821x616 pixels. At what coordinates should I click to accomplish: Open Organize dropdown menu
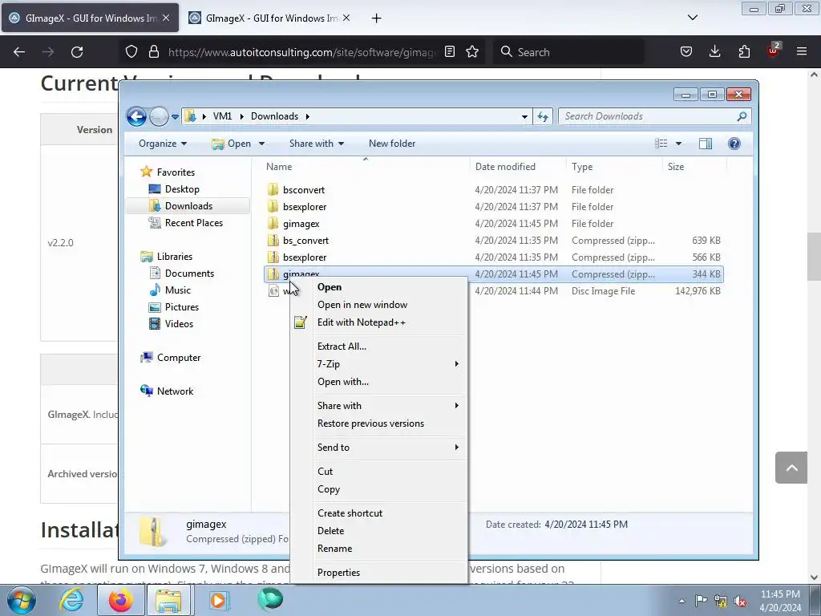(x=162, y=144)
